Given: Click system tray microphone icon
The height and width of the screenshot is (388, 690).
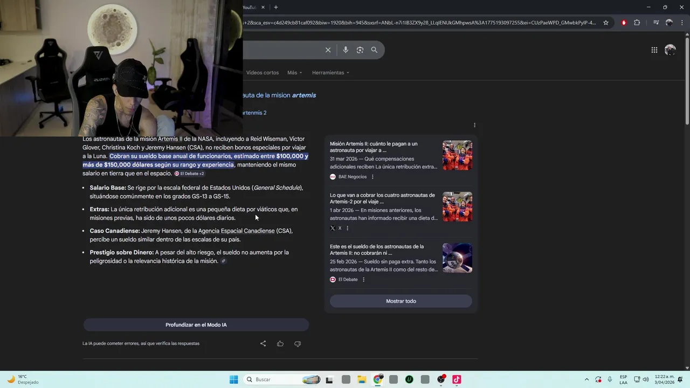Looking at the screenshot, I should [x=610, y=379].
